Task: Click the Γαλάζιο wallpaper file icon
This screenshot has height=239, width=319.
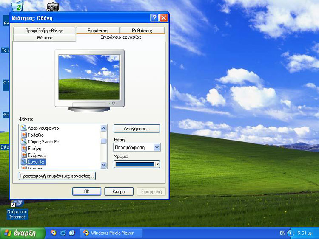Action: click(x=24, y=135)
